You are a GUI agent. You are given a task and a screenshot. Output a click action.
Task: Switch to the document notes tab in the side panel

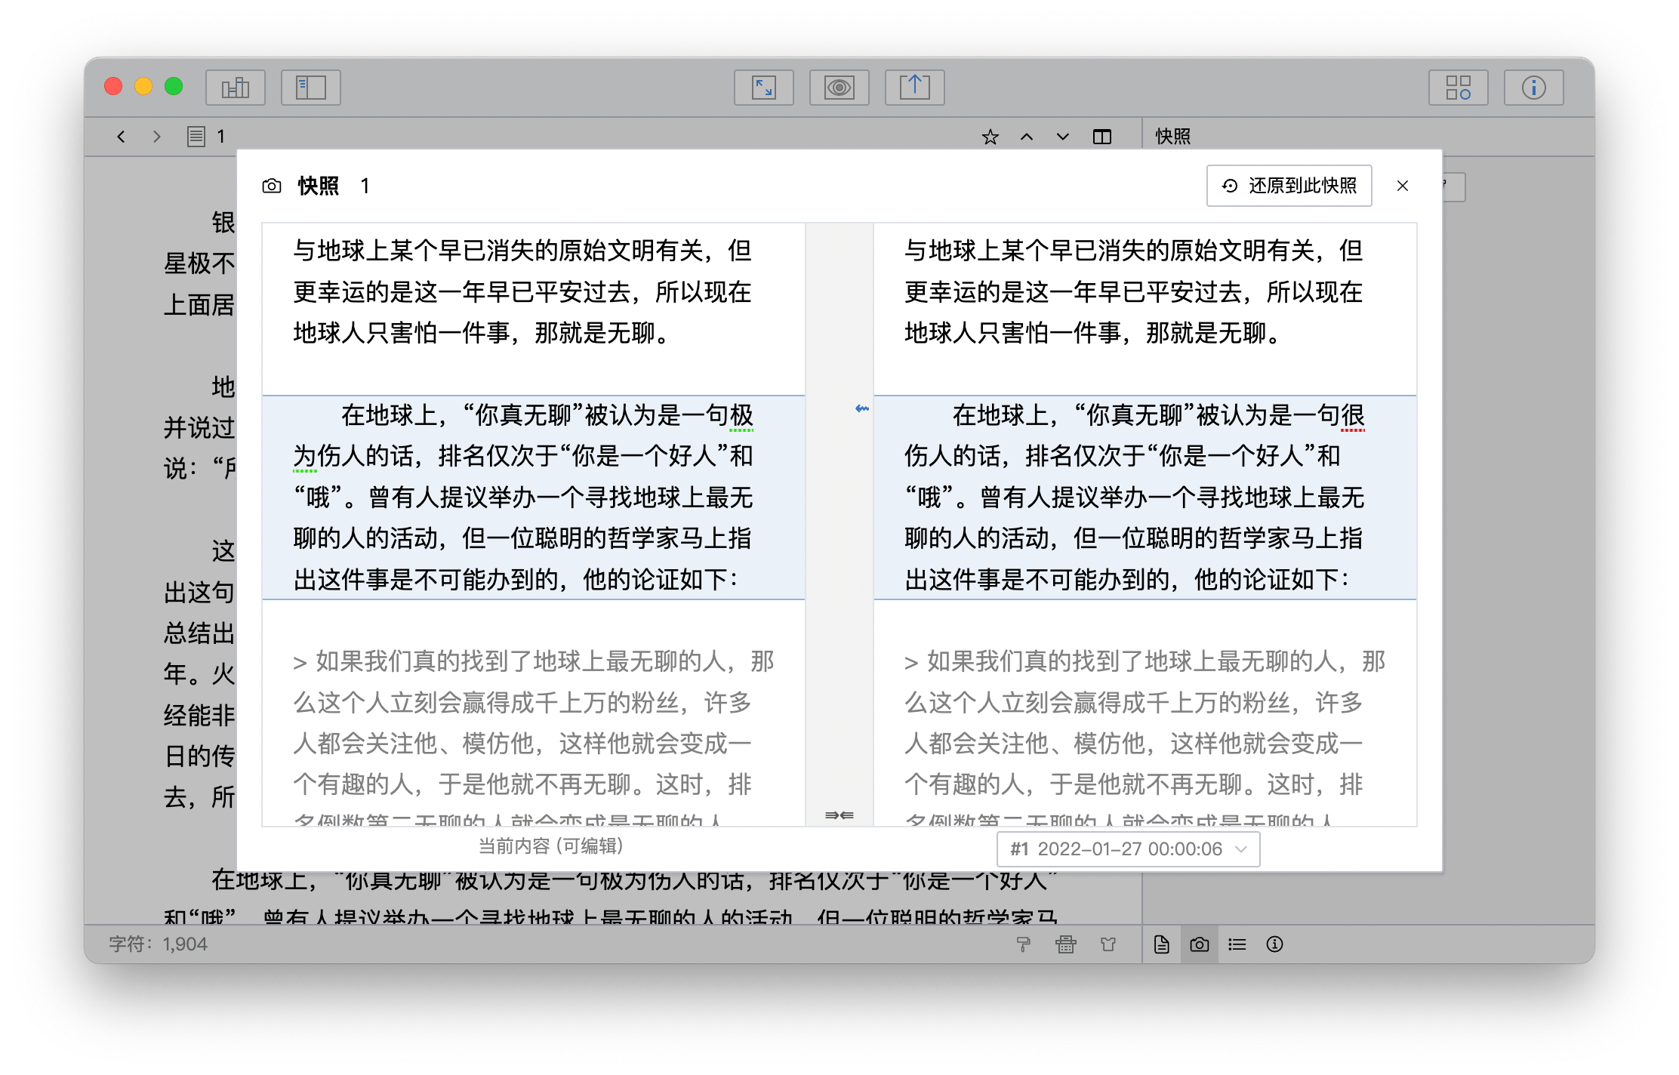[1162, 944]
